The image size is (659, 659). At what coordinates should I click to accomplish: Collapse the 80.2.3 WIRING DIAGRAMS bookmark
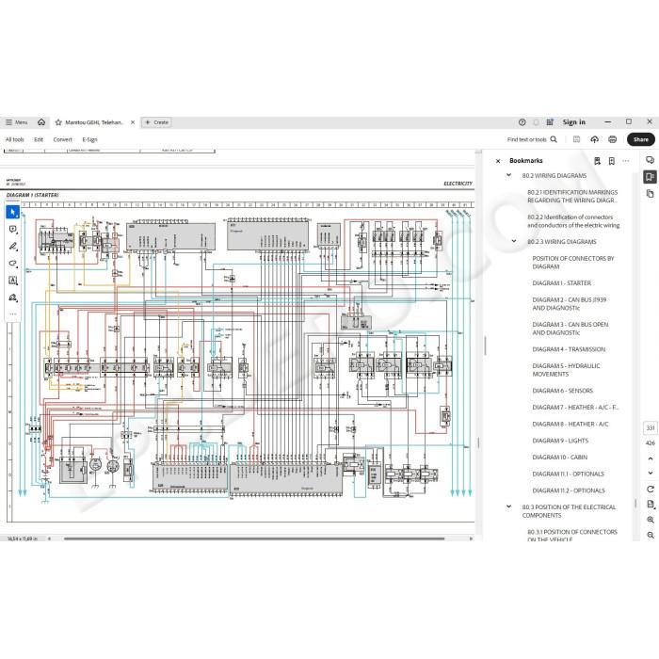(514, 241)
